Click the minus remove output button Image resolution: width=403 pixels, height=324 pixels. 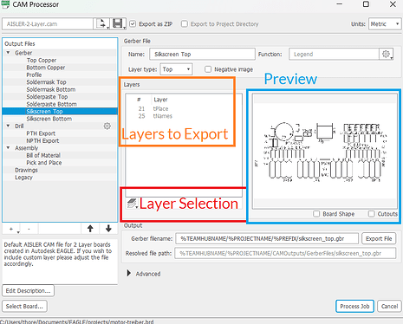pos(29,229)
